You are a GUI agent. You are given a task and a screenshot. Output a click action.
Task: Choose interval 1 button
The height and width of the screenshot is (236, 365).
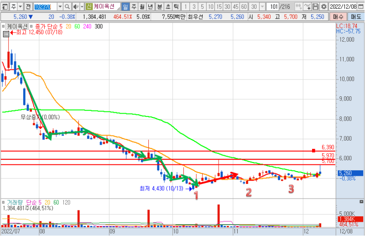pos(186,6)
